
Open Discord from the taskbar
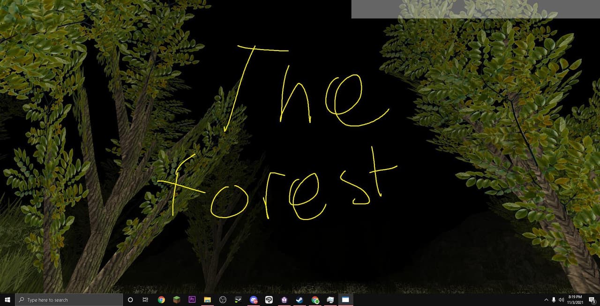coord(254,300)
